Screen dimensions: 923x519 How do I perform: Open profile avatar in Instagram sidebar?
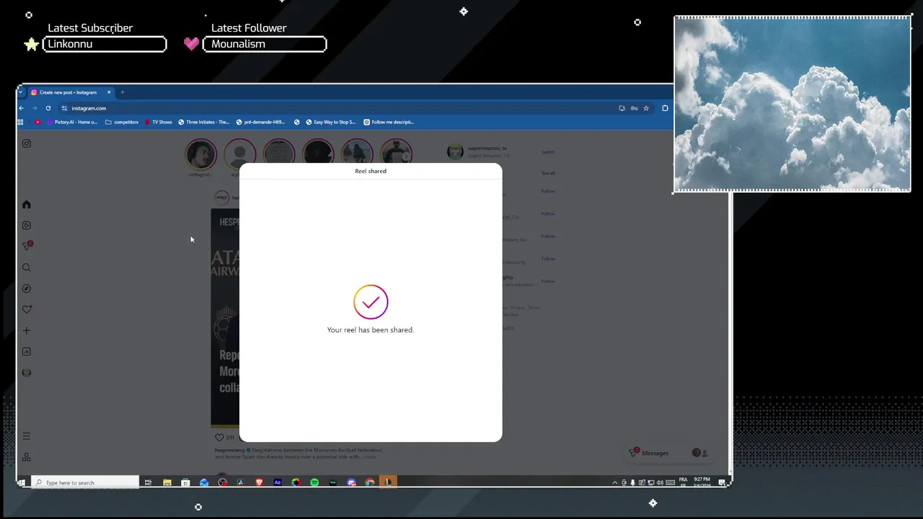[x=27, y=373]
